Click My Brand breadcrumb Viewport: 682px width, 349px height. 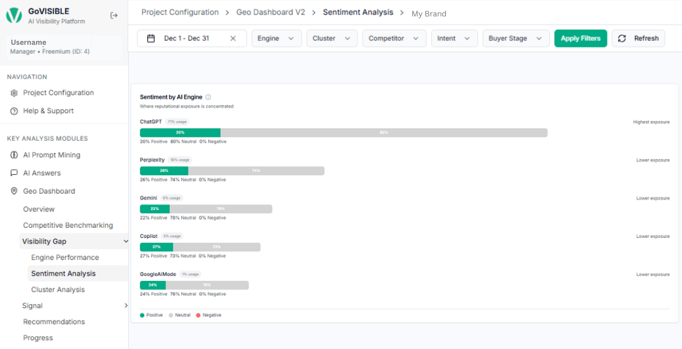point(429,14)
